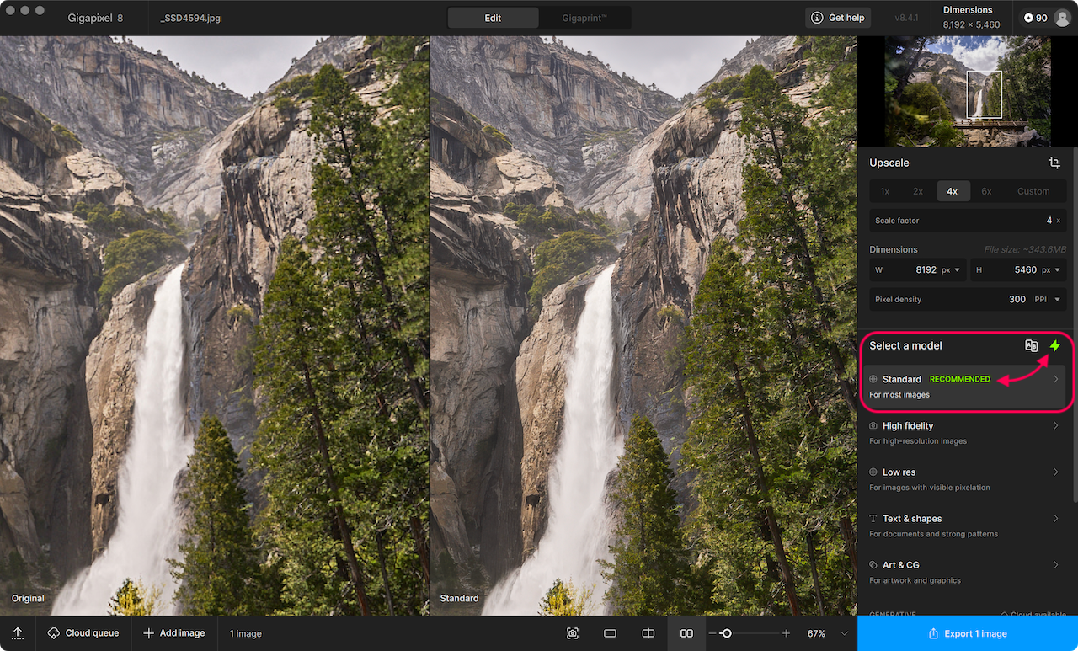Image resolution: width=1078 pixels, height=651 pixels.
Task: Click the width value 8192 field
Action: click(926, 270)
